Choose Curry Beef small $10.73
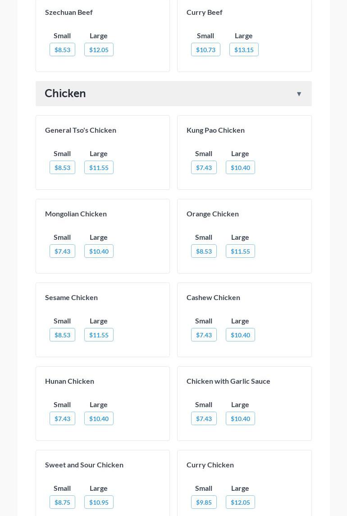Screen dimensions: 347x516 click(205, 49)
